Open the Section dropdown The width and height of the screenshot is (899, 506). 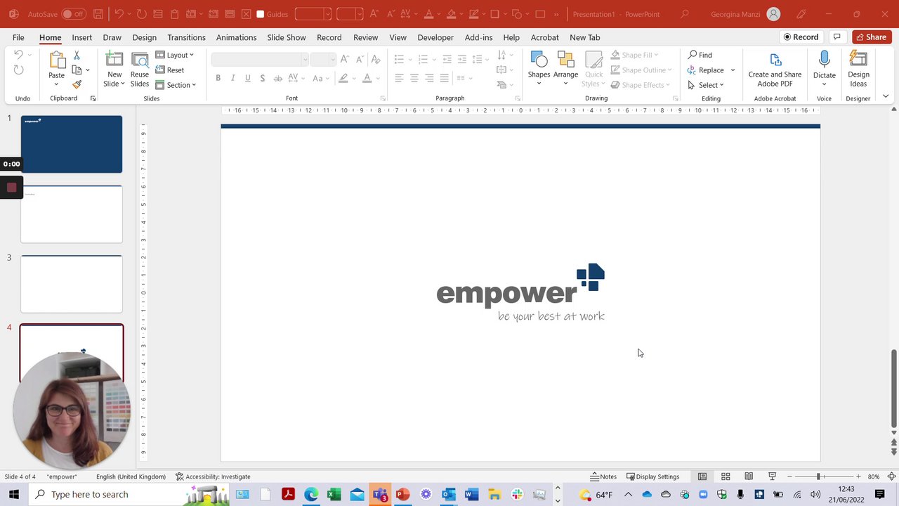coord(176,85)
